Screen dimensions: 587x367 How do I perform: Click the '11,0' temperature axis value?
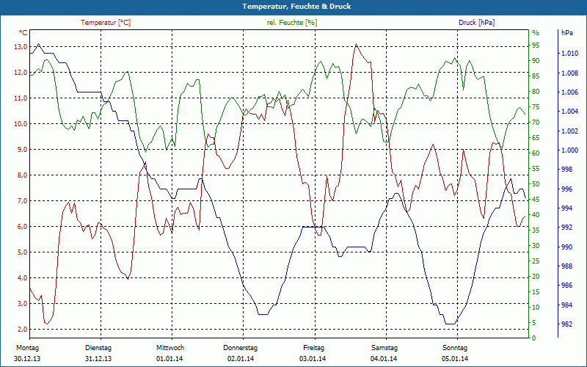[21, 98]
